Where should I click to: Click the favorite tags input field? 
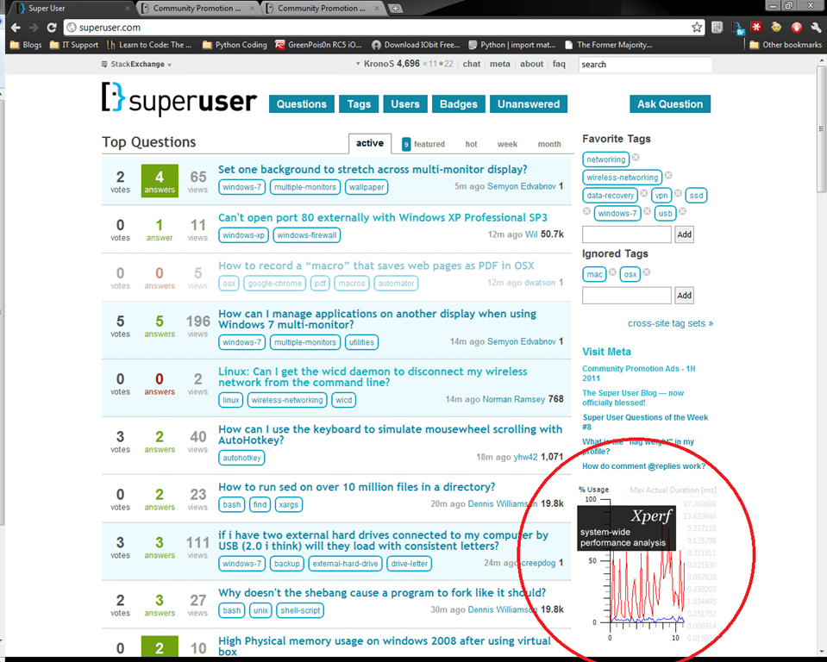pyautogui.click(x=627, y=234)
